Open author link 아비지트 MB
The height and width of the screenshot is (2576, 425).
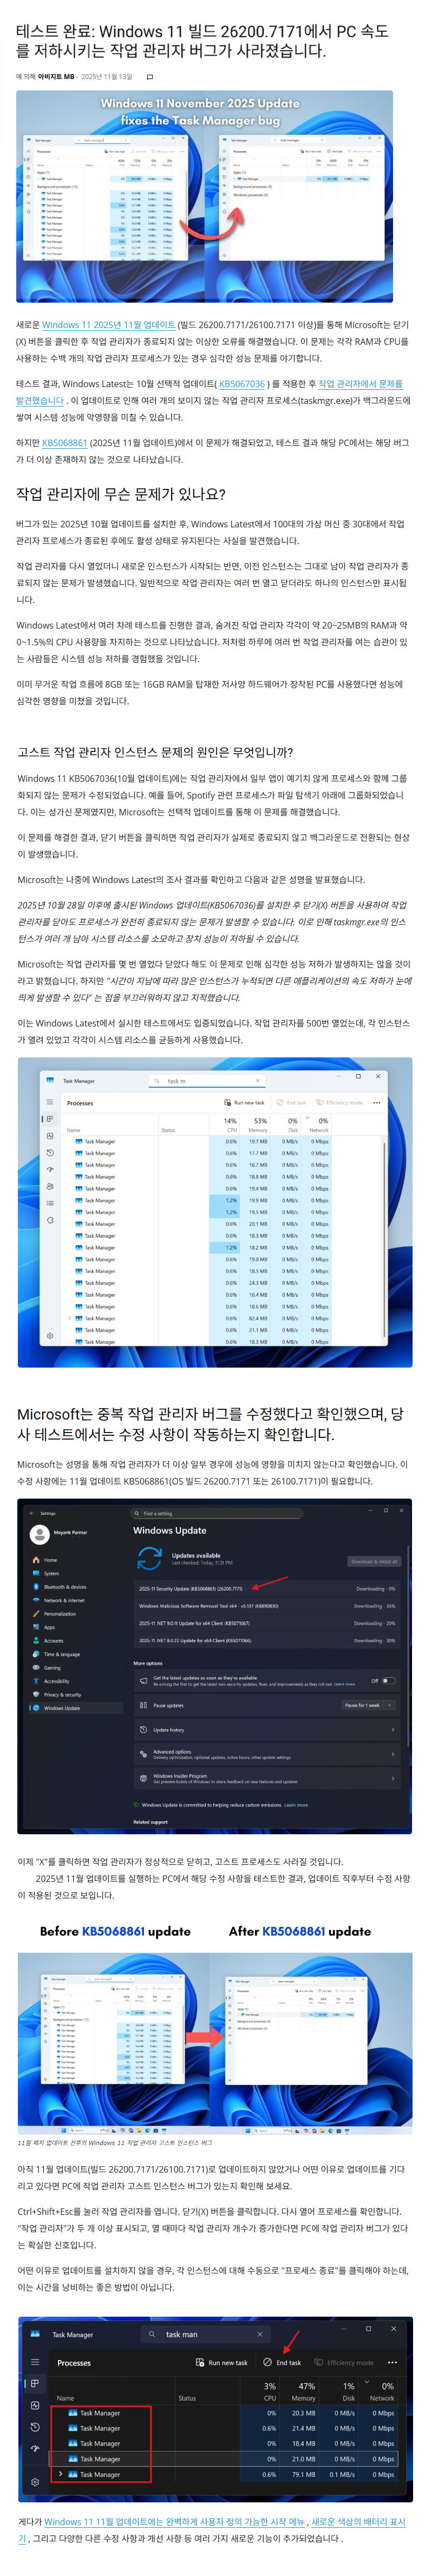click(x=56, y=76)
